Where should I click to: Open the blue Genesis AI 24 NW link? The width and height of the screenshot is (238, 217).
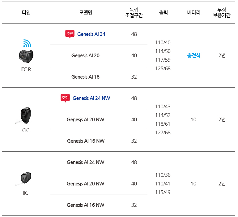click(91, 98)
